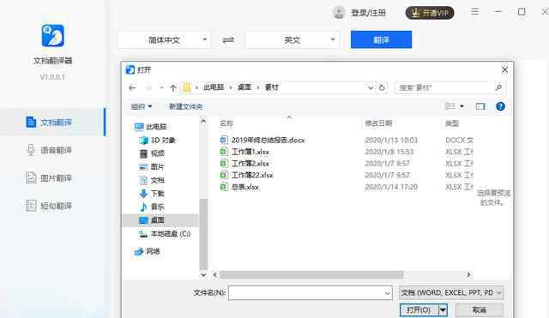Expand the view options arrow
The width and height of the screenshot is (549, 318).
coord(462,106)
